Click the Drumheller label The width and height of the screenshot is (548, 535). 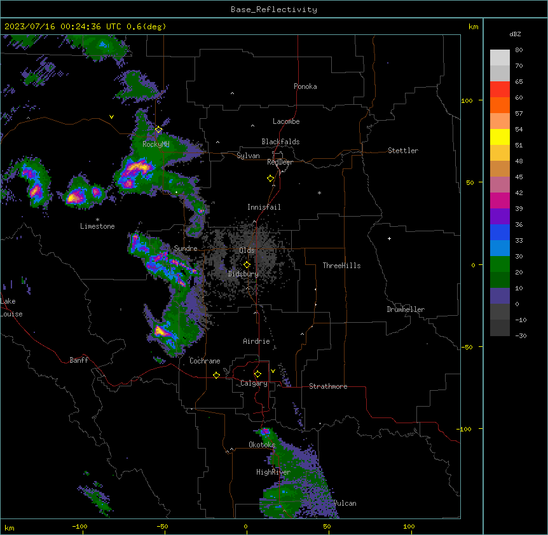(x=406, y=309)
